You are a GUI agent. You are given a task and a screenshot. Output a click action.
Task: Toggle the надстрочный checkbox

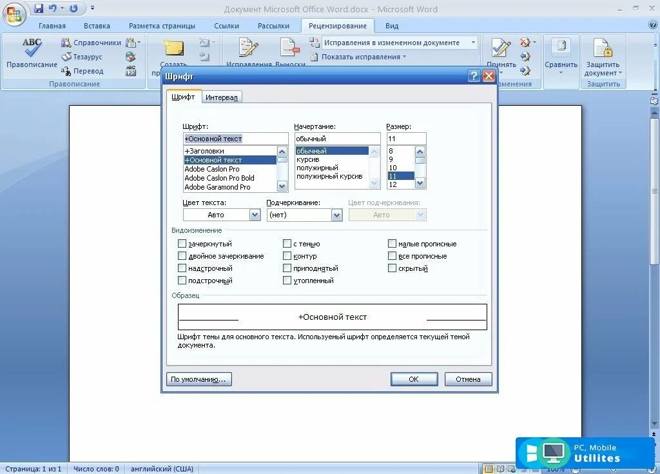click(182, 268)
